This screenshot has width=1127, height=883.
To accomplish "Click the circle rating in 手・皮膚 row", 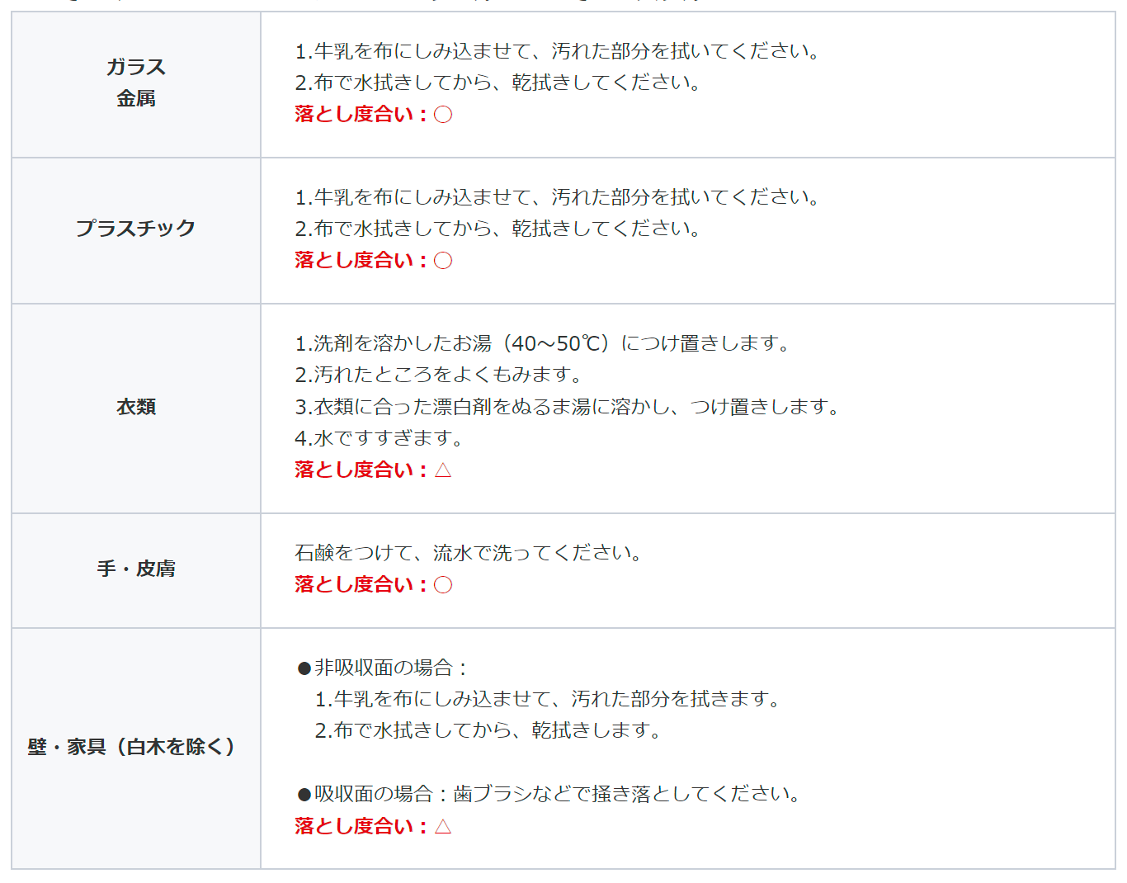I will pyautogui.click(x=443, y=585).
